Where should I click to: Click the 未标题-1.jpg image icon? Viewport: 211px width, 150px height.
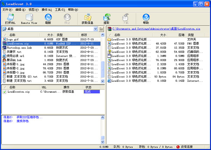5,64
